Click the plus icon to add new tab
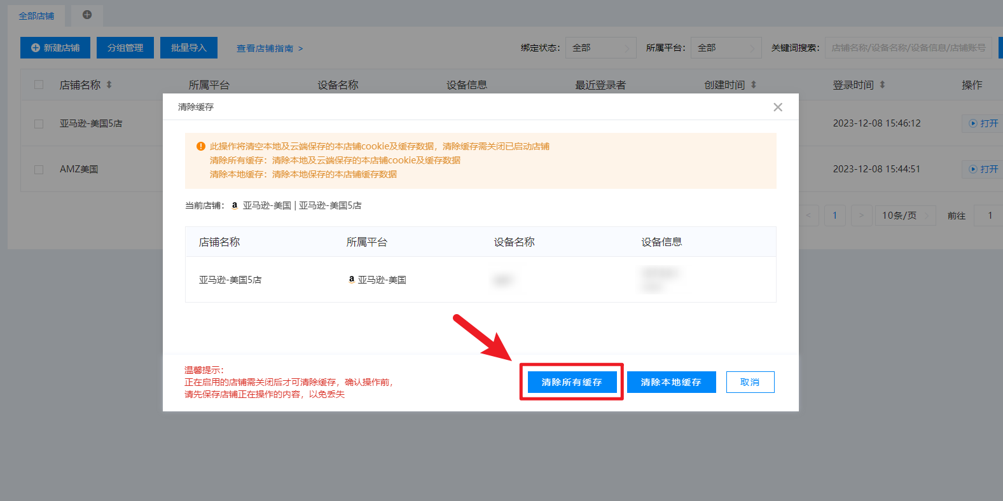This screenshot has height=501, width=1003. (x=87, y=15)
